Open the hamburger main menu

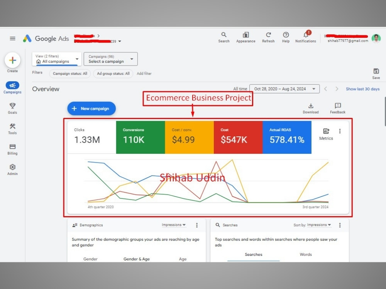tap(13, 39)
